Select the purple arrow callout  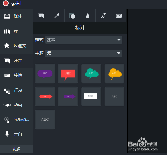[x=68, y=96]
